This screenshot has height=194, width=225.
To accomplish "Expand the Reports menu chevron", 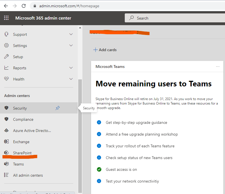I will click(71, 68).
